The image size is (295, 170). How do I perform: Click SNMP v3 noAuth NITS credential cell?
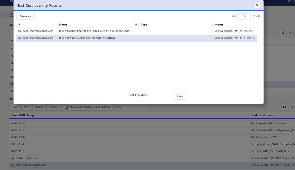click(x=263, y=138)
